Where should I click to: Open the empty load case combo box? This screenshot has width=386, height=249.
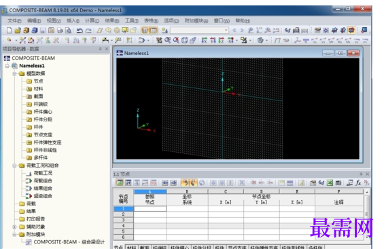[199, 31]
